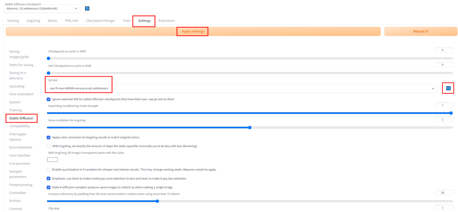Select the Settings tab
This screenshot has height=212, width=458.
[144, 21]
